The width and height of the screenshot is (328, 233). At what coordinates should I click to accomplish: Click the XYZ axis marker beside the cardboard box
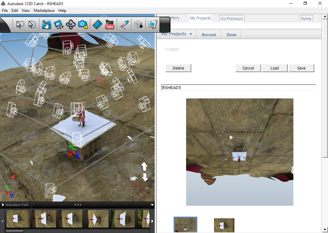tap(74, 151)
